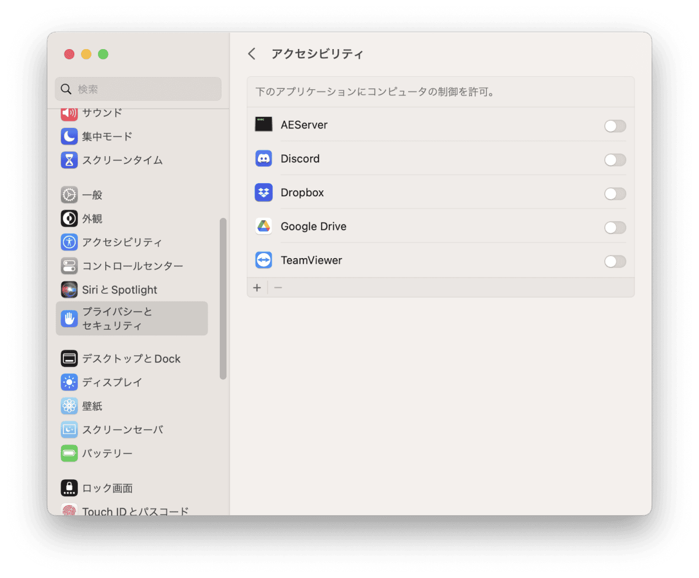Select the AEServer name text
The height and width of the screenshot is (578, 699).
tap(304, 125)
